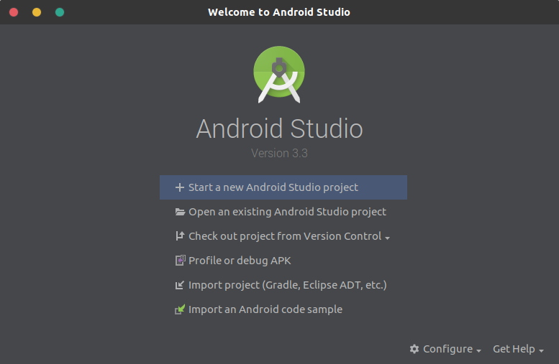The image size is (559, 364).
Task: Click the Android Studio logo
Action: click(279, 75)
